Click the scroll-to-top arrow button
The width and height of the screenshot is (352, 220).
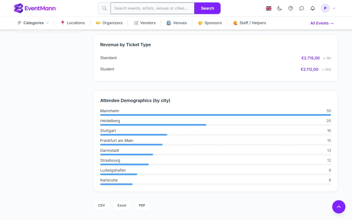click(339, 207)
